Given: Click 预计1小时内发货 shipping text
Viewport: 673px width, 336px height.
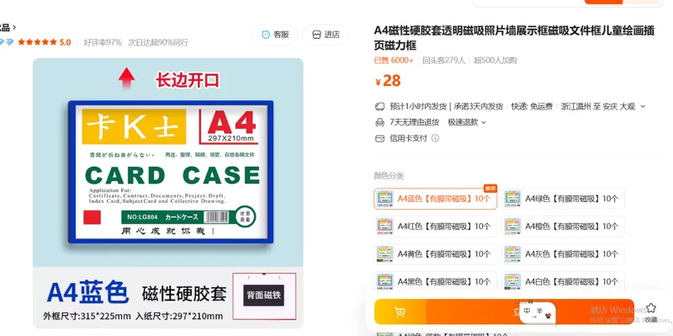Looking at the screenshot, I should click(x=418, y=107).
